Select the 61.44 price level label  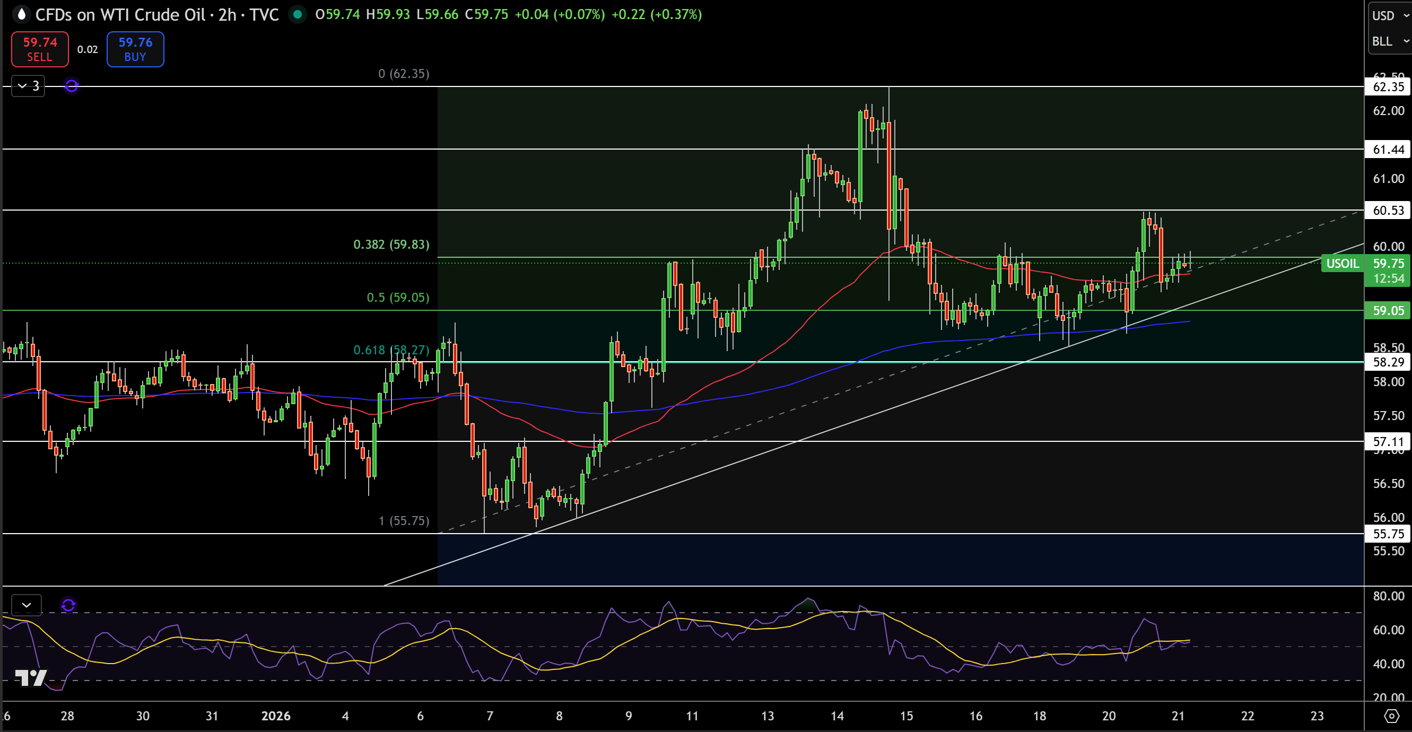(x=1388, y=149)
